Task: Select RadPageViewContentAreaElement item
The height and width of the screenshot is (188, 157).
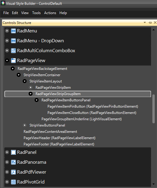Action: (50, 132)
